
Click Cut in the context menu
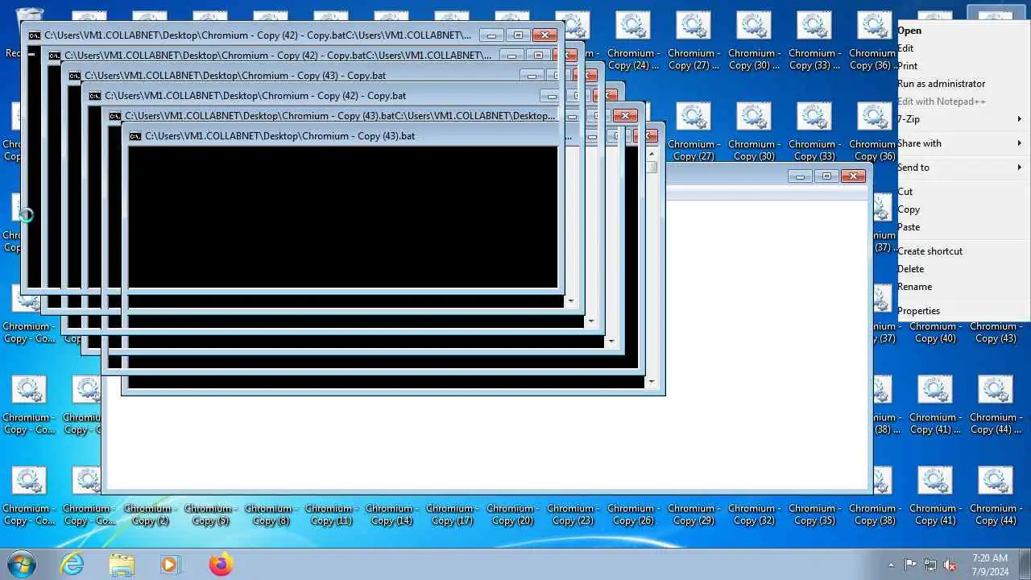905,192
